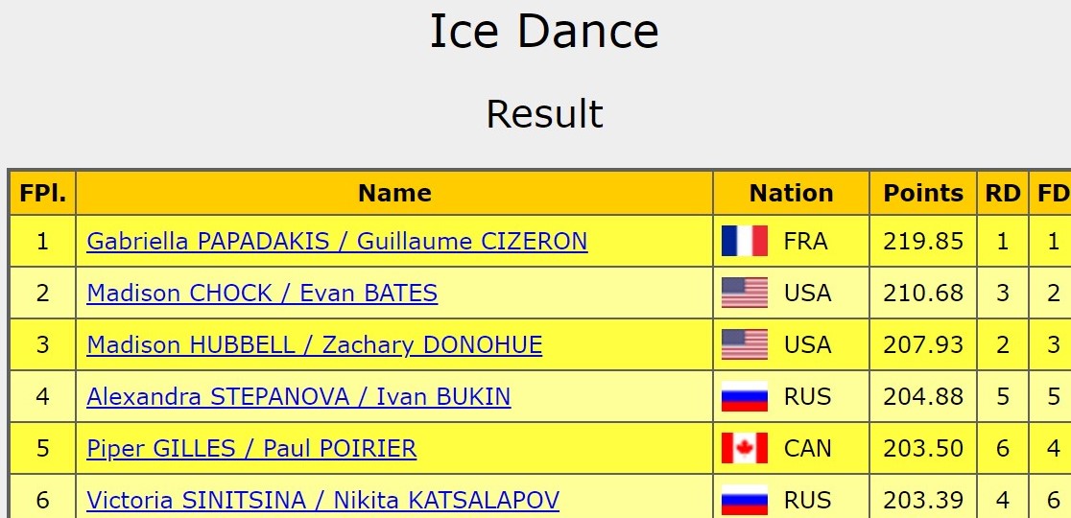This screenshot has width=1071, height=518.
Task: Open Victoria SINITSINA / Nikita KATSALAPOV link
Action: click(x=322, y=500)
